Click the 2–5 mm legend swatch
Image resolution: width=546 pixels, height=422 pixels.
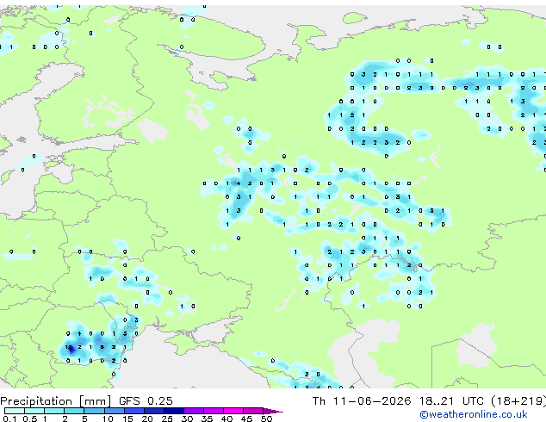74,411
